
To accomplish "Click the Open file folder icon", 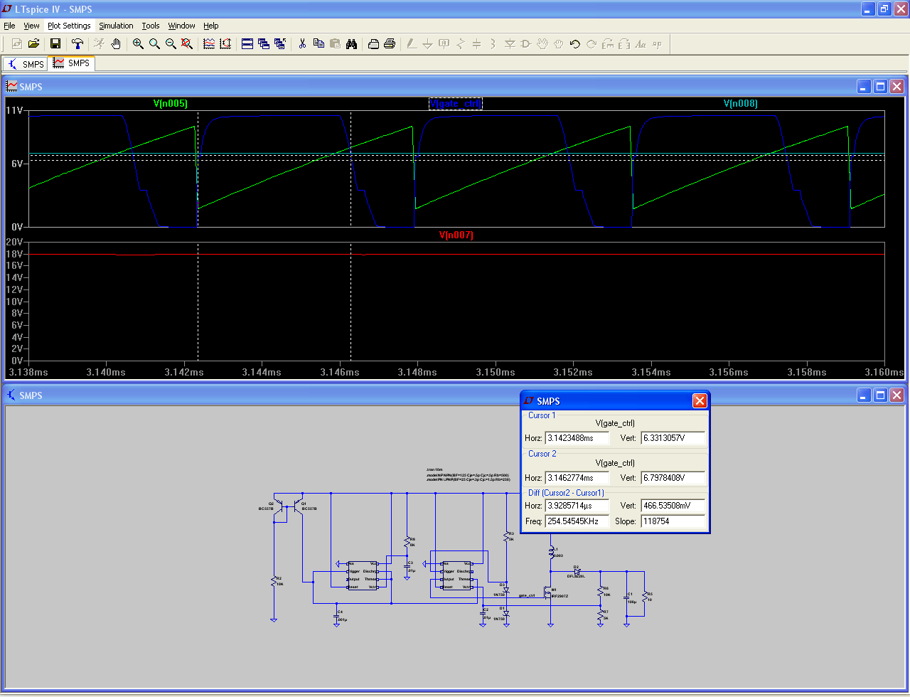I will 33,44.
